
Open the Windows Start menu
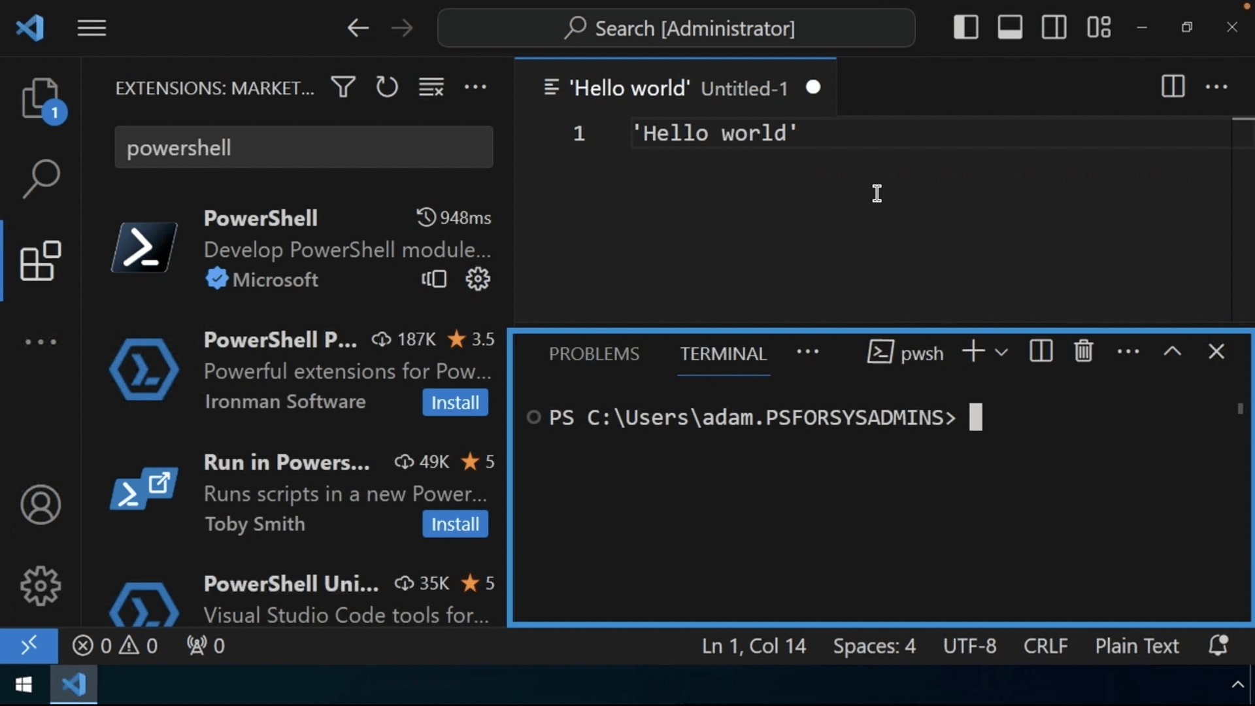(24, 685)
